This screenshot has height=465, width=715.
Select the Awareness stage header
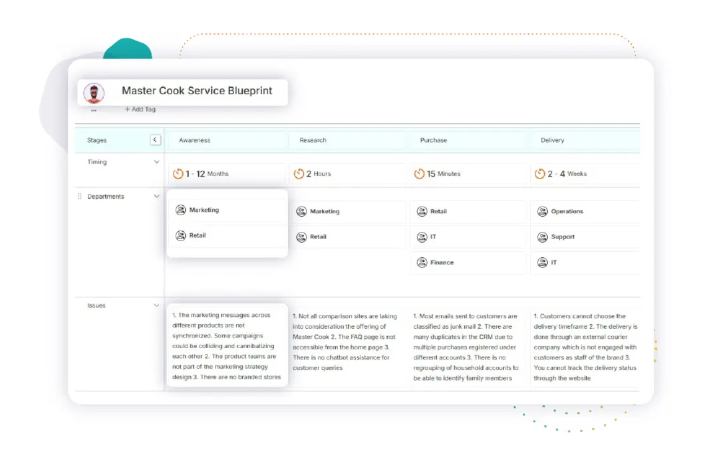(196, 140)
